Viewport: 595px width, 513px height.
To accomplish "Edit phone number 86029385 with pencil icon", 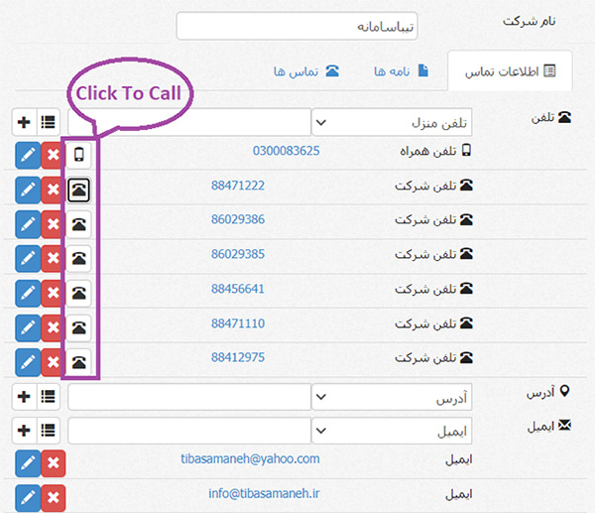I will 28,259.
